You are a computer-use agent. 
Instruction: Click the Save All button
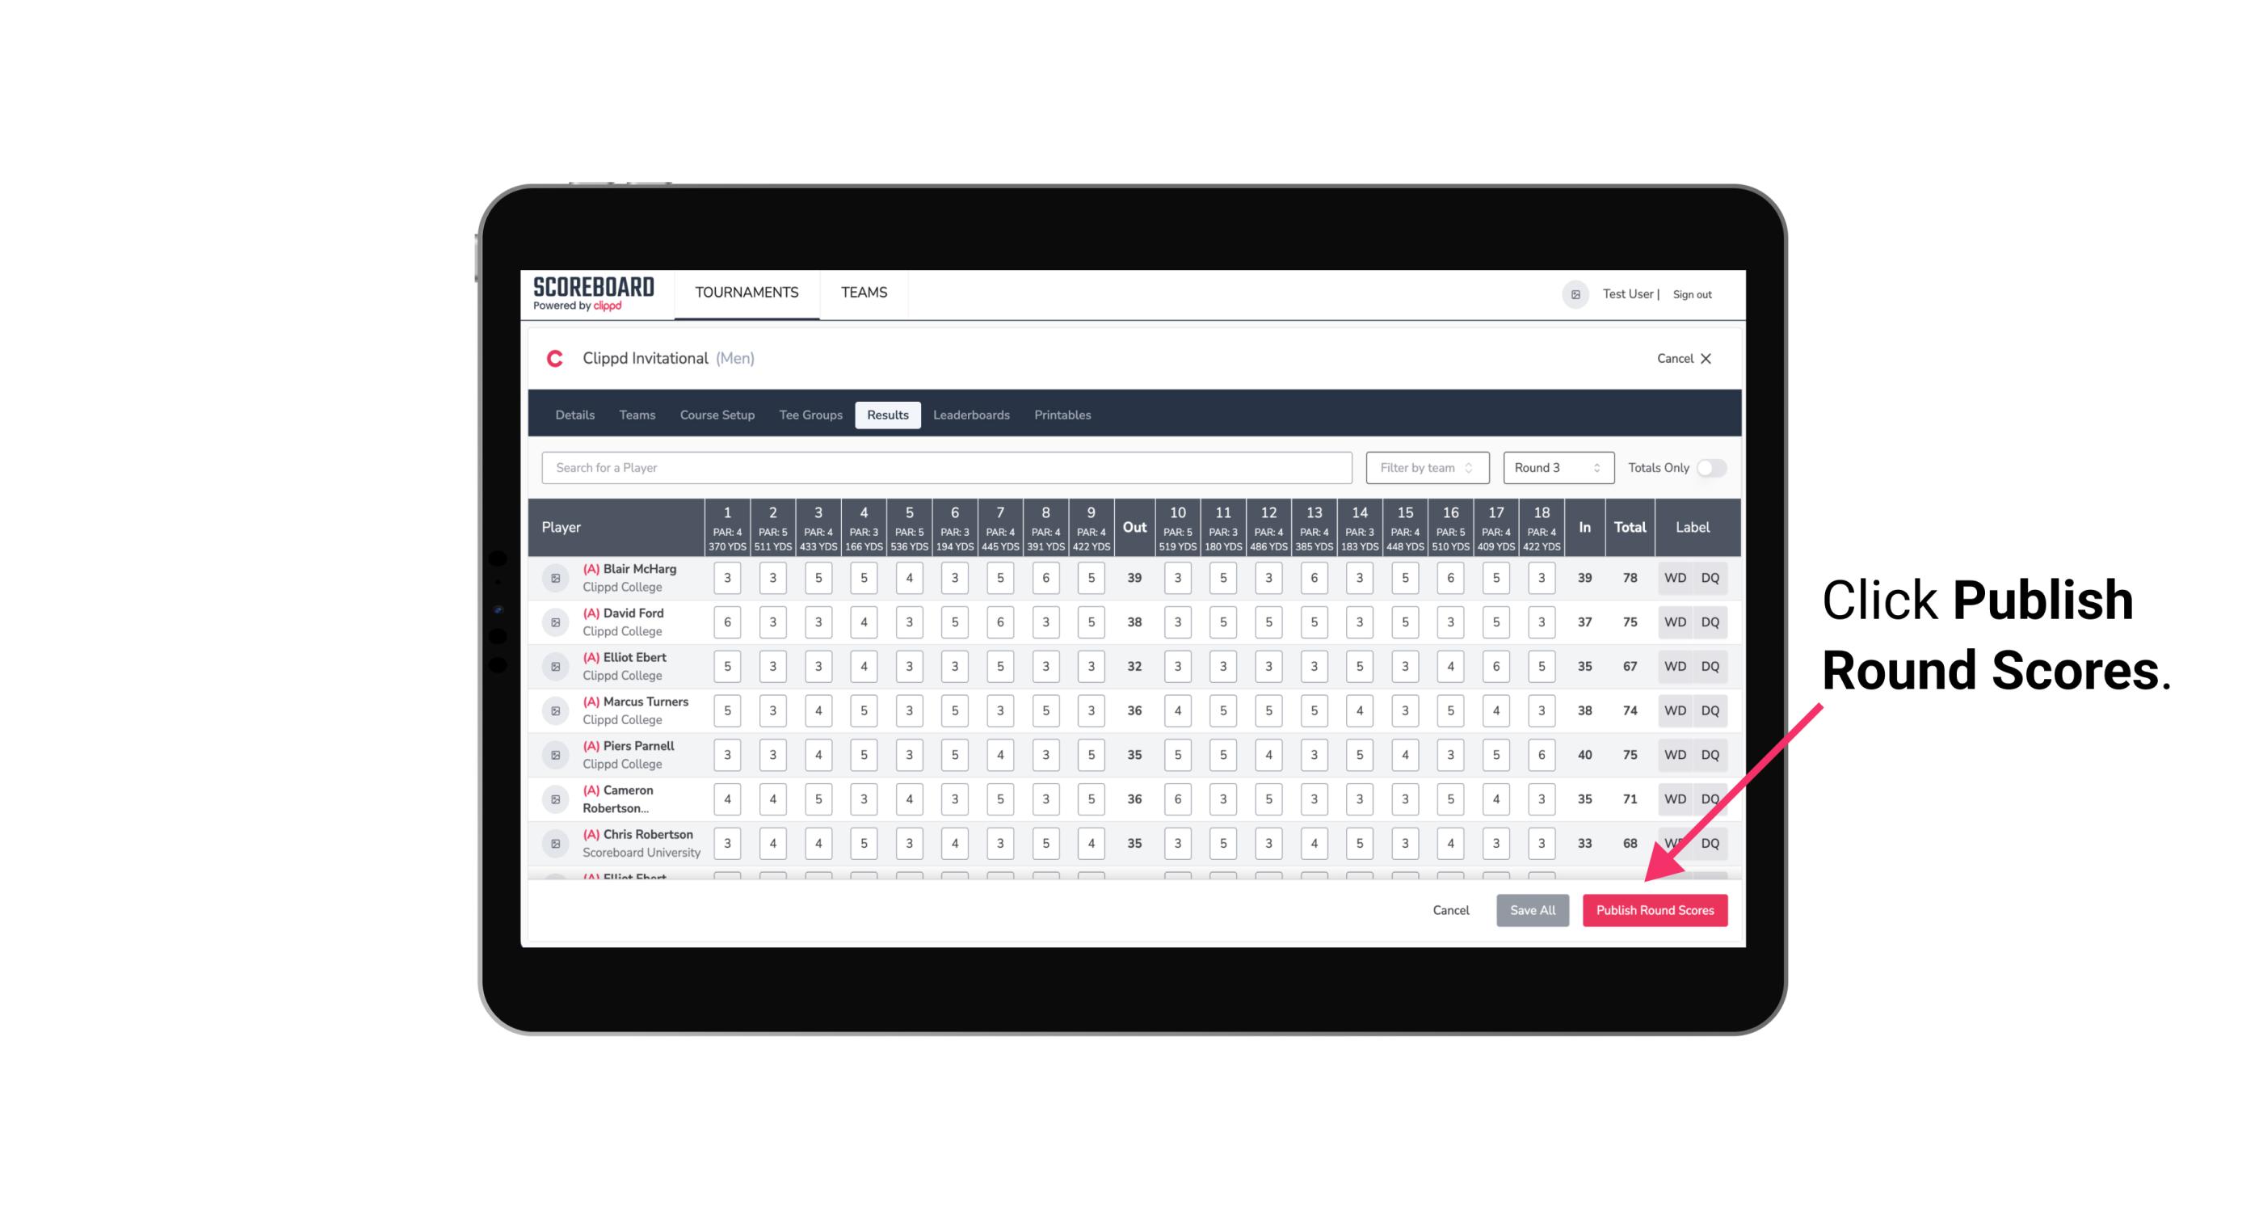tap(1533, 911)
